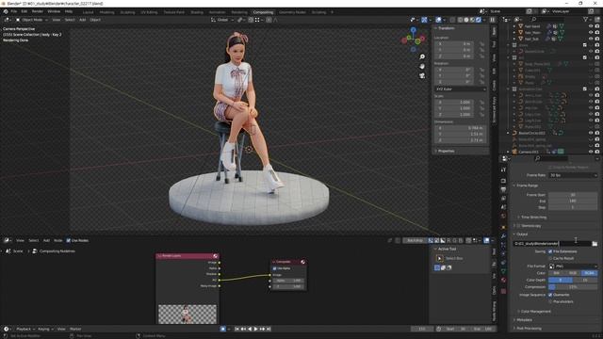603x339 pixels.
Task: Select RGBA color mode button
Action: 590,273
